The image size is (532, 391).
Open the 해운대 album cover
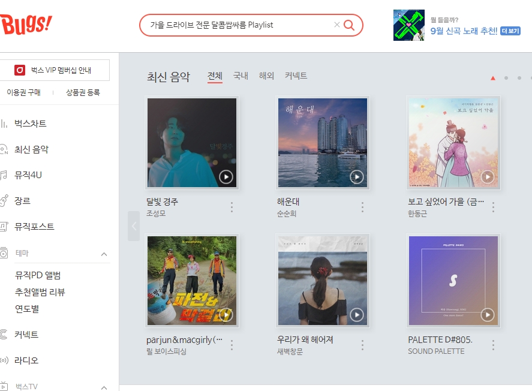click(323, 143)
